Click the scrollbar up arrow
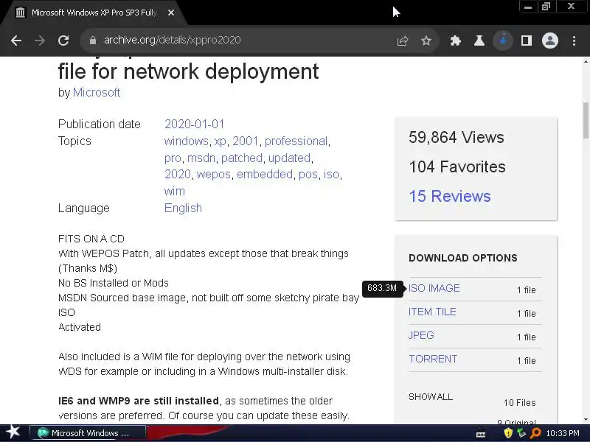This screenshot has width=590, height=442. tap(586, 61)
